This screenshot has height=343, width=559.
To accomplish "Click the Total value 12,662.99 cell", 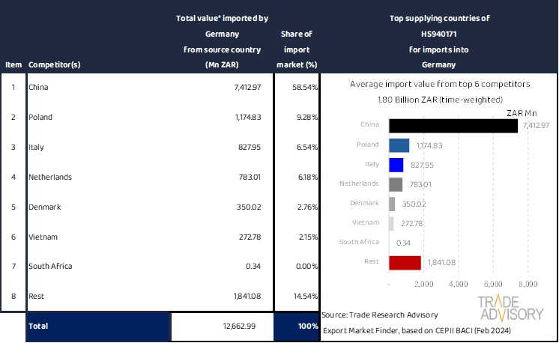I will pyautogui.click(x=222, y=327).
